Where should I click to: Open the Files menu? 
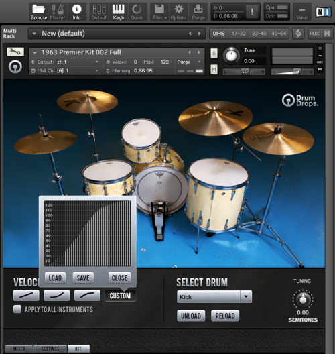click(x=159, y=12)
